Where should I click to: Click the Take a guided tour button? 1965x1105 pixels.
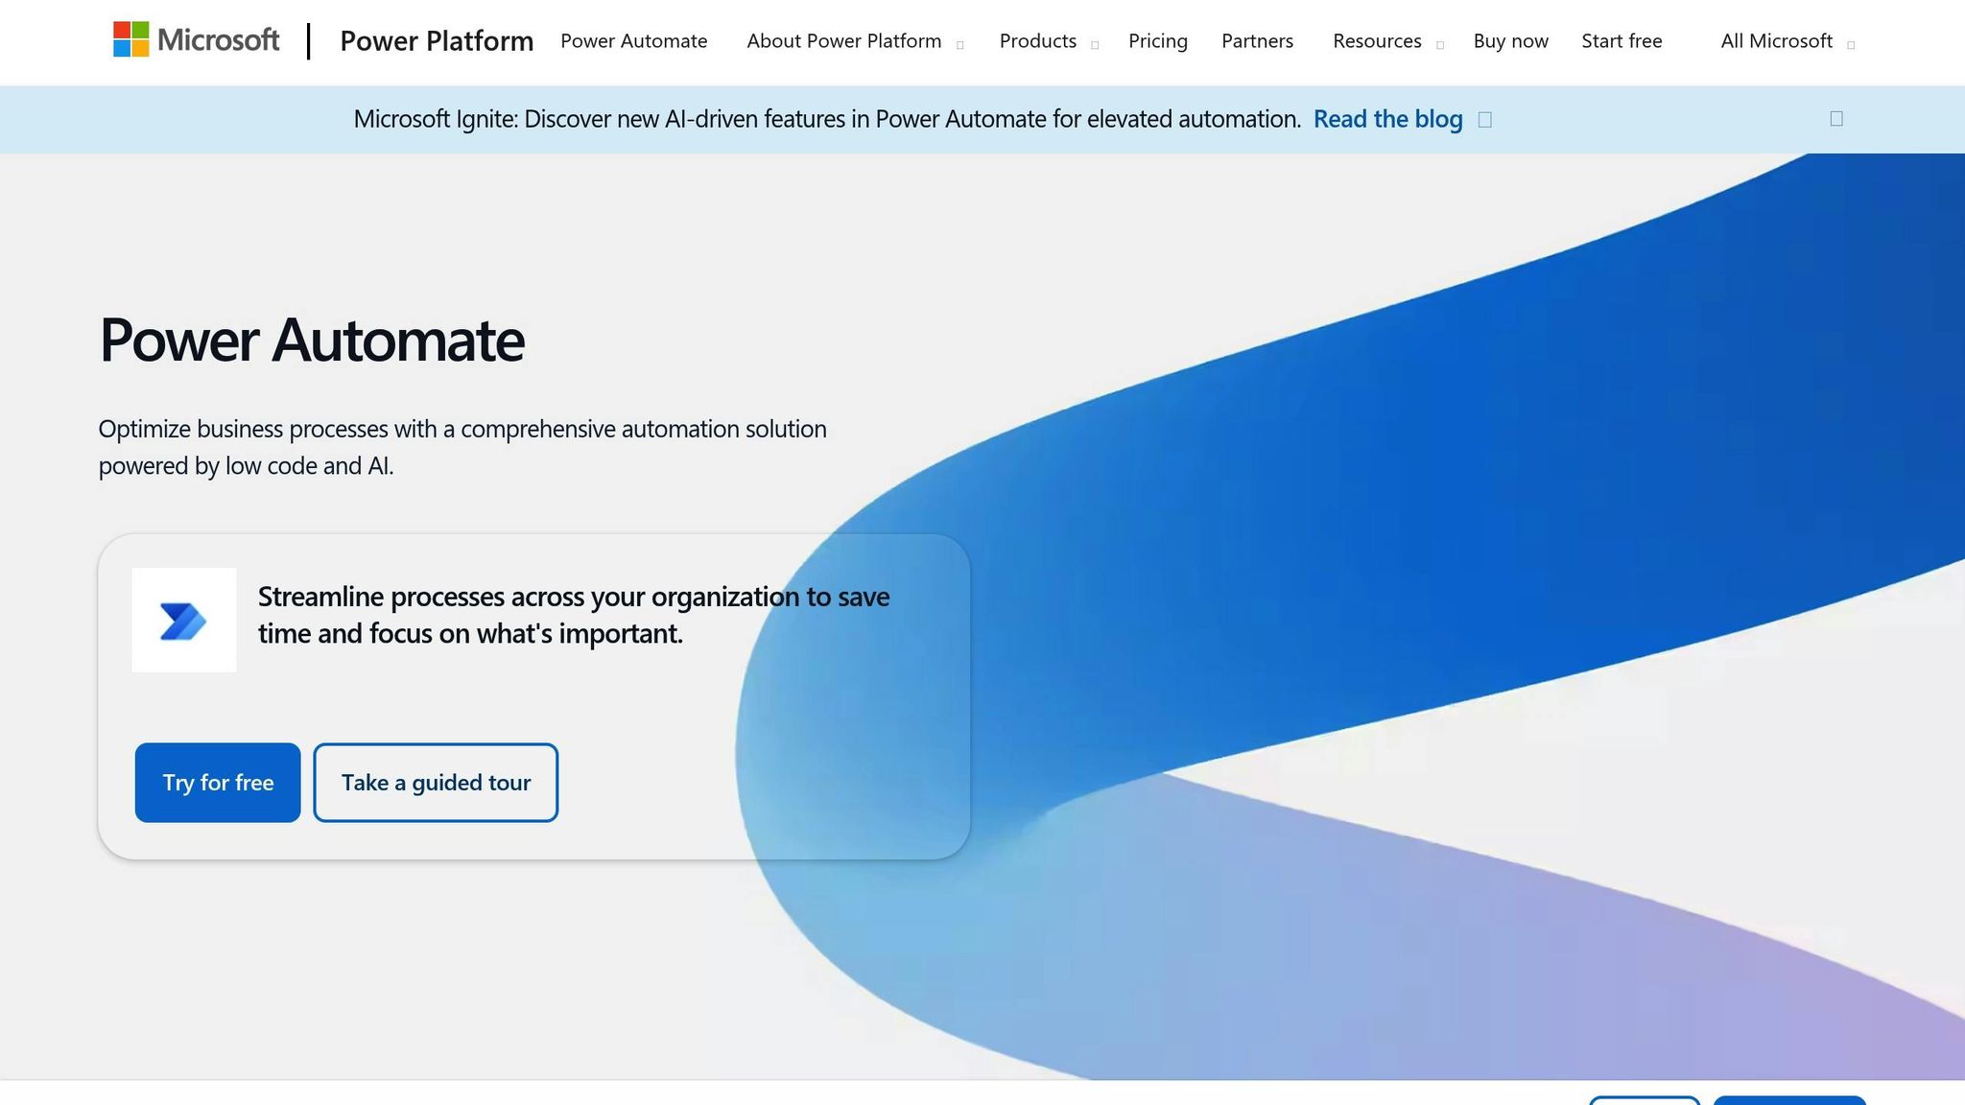pos(435,782)
